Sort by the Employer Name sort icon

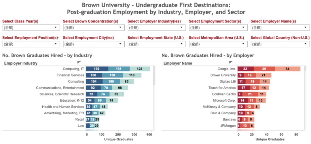click(x=230, y=63)
